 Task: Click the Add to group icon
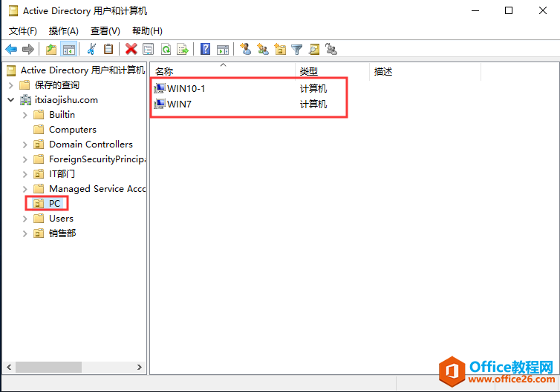click(331, 49)
